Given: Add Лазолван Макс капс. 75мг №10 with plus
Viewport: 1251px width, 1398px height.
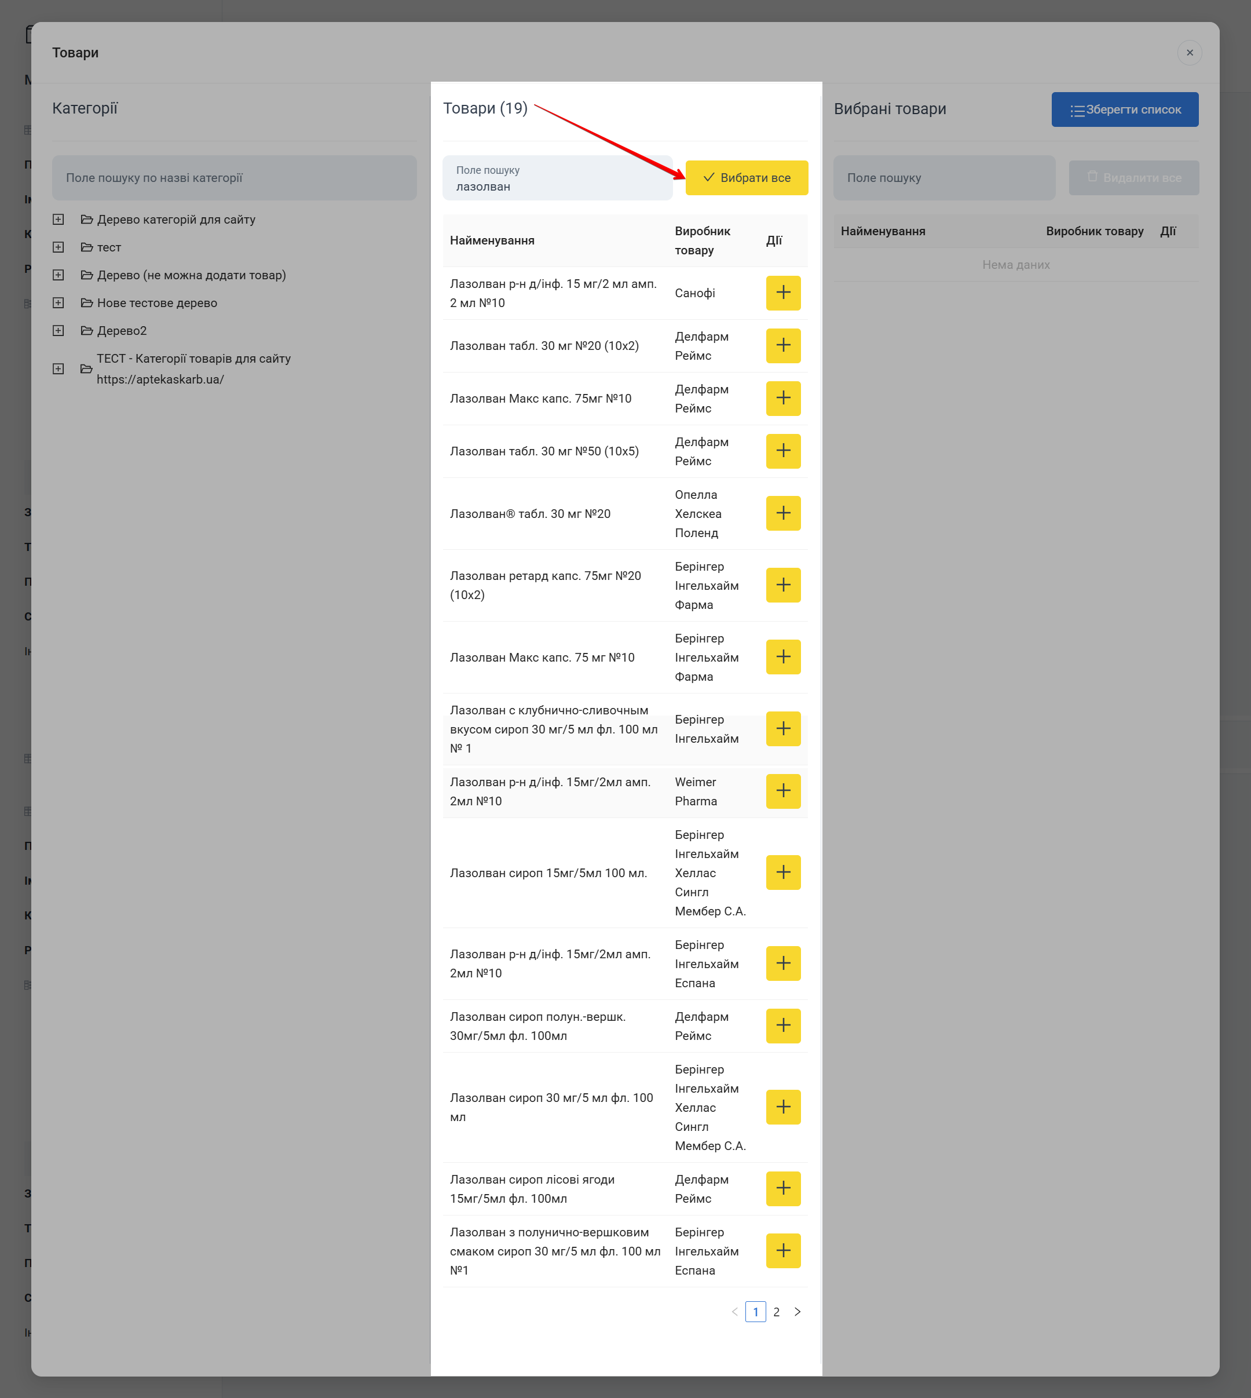Looking at the screenshot, I should tap(783, 398).
